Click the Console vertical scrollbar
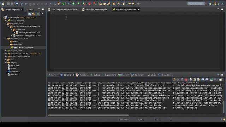The image size is (226, 127). (224, 107)
